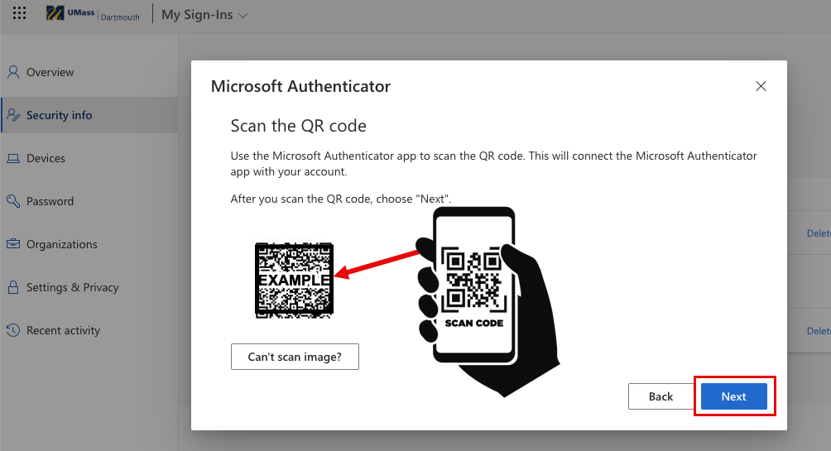
Task: Click the Settings & Privacy lock icon
Action: point(13,287)
